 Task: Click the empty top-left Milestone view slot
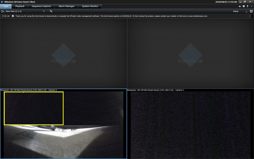point(64,53)
